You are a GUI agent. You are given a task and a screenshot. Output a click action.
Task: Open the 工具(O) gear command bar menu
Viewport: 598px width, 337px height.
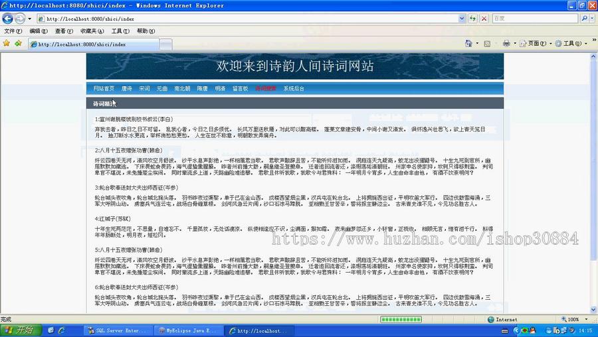coord(571,44)
